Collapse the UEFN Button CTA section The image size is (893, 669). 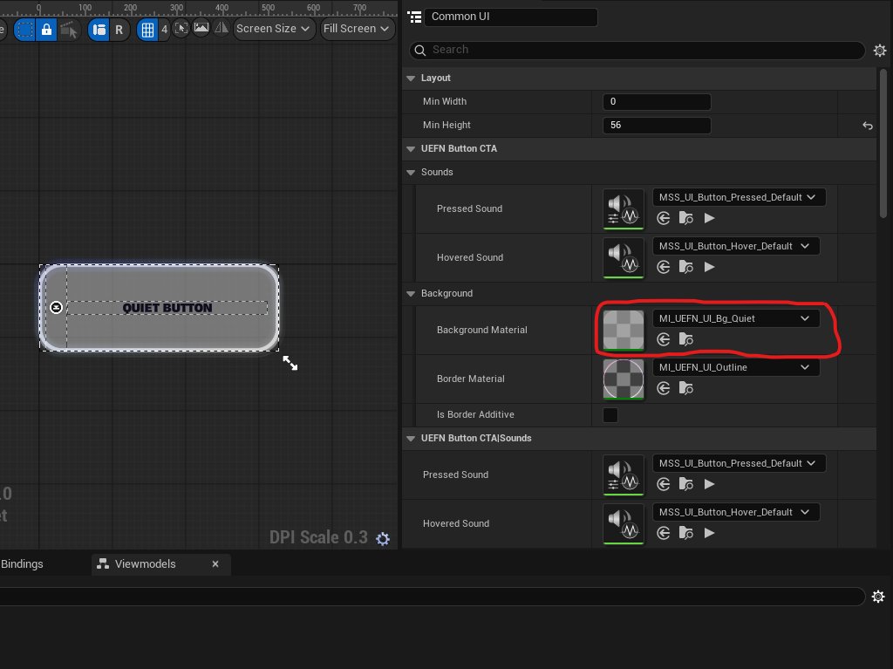click(x=411, y=149)
